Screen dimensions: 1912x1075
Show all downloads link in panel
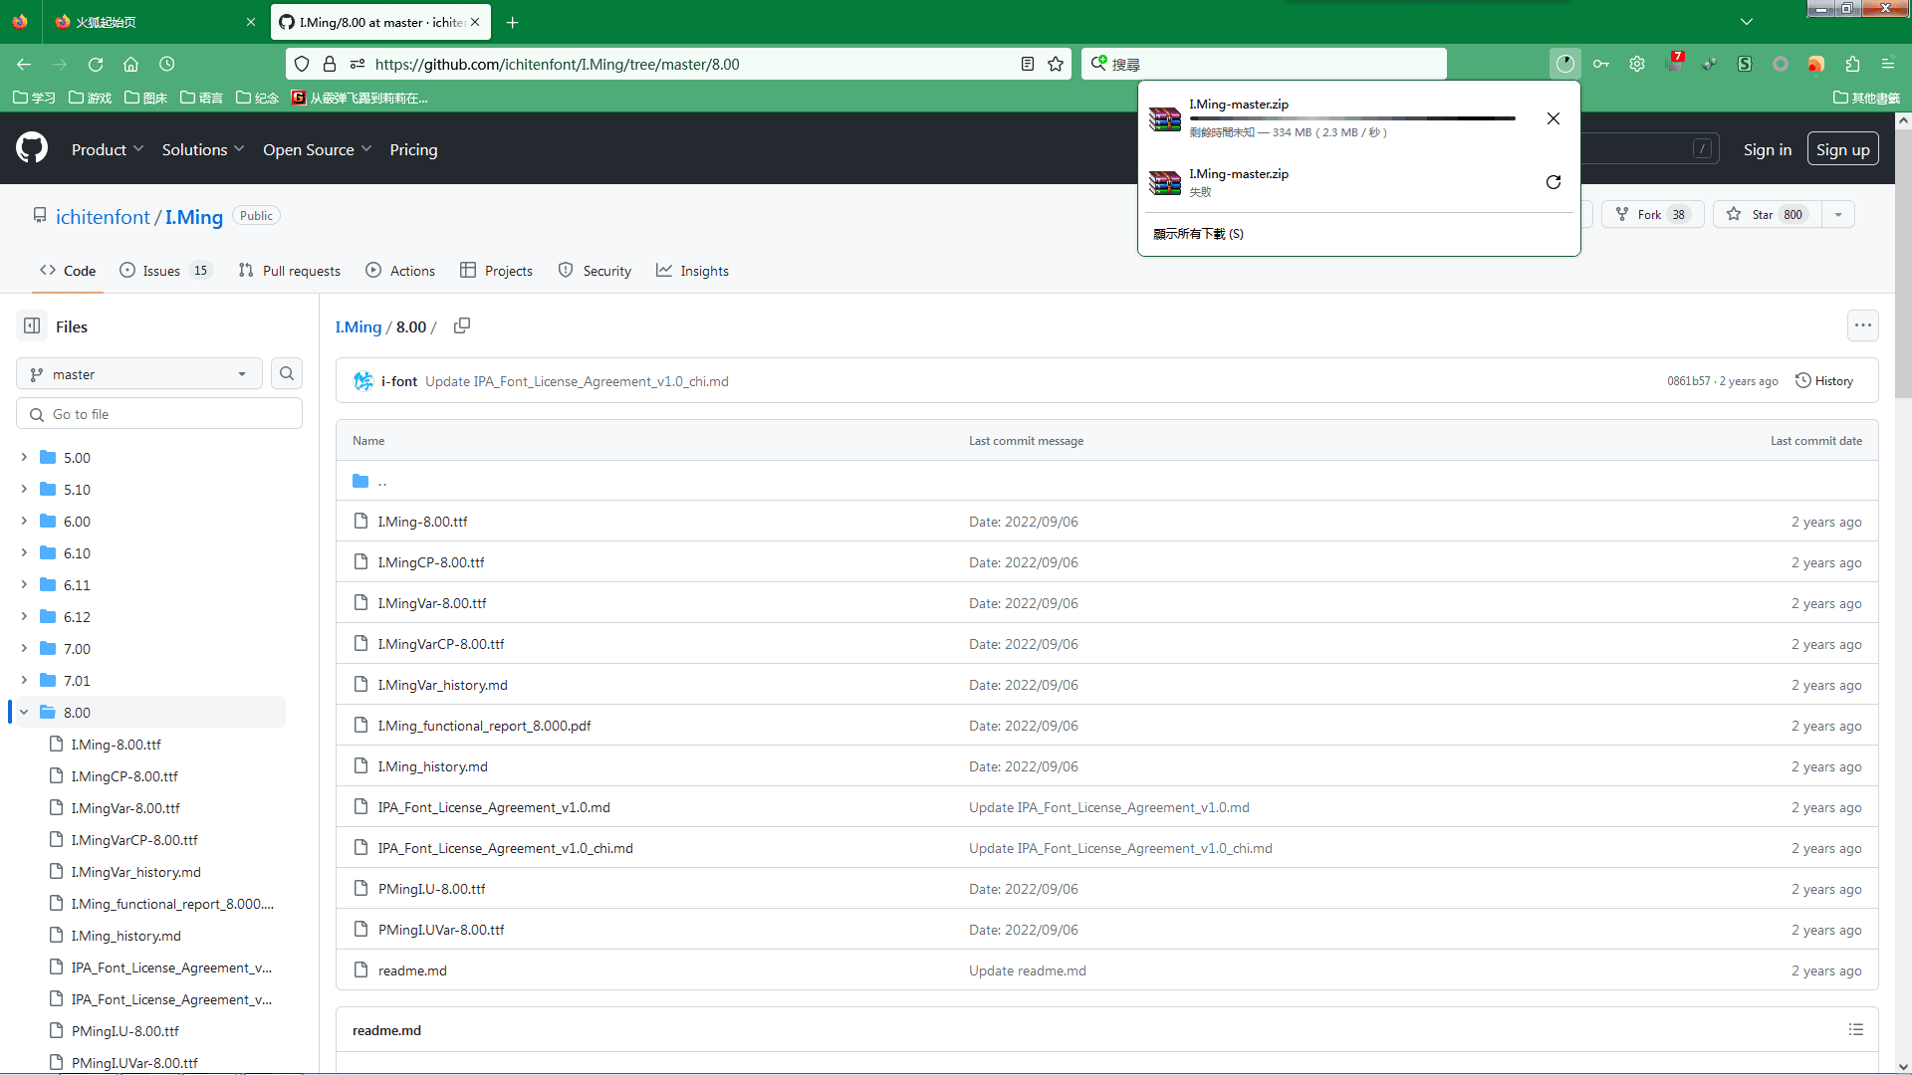[x=1198, y=234]
